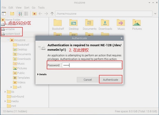Open the Sort menu
The width and height of the screenshot is (159, 115).
pyautogui.click(x=27, y=8)
